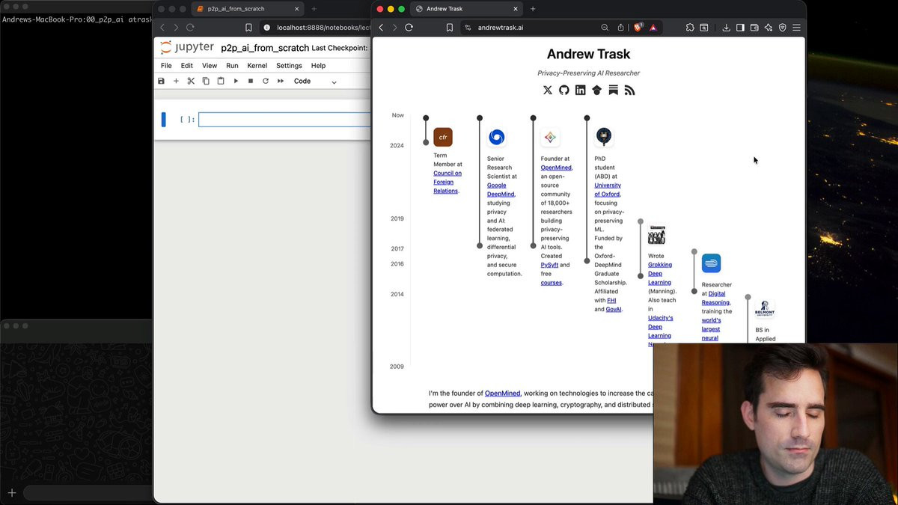Open Andrew Trask's X profile icon

pos(548,90)
